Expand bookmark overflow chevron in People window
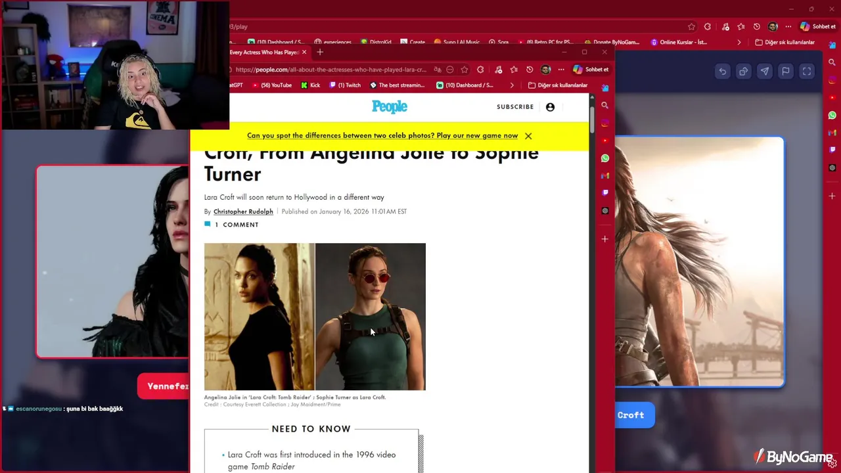Screen dimensions: 841x473 (512, 85)
